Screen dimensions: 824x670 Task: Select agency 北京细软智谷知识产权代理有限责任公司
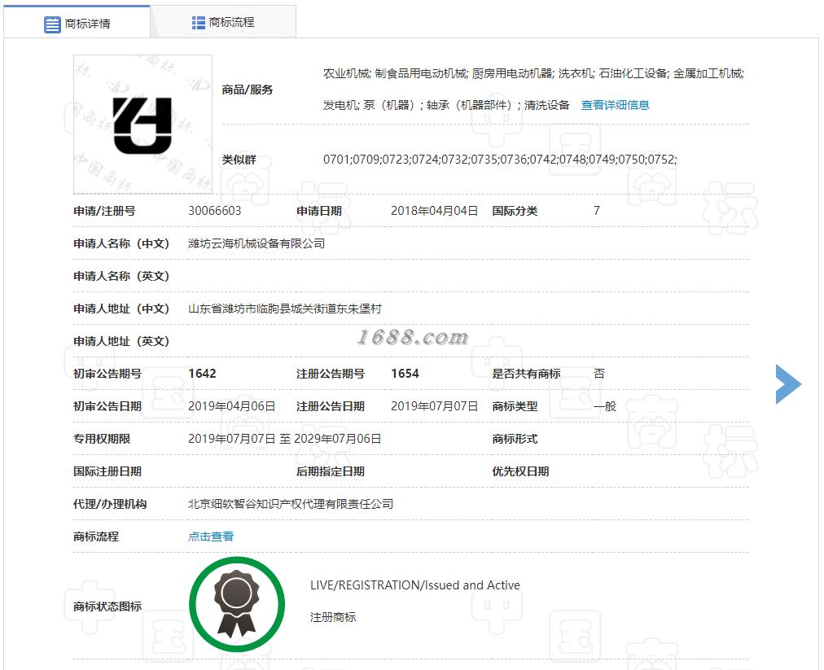tap(291, 504)
